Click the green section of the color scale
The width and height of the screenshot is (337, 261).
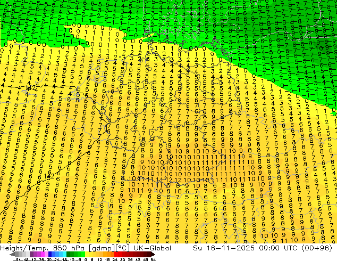[76, 255]
